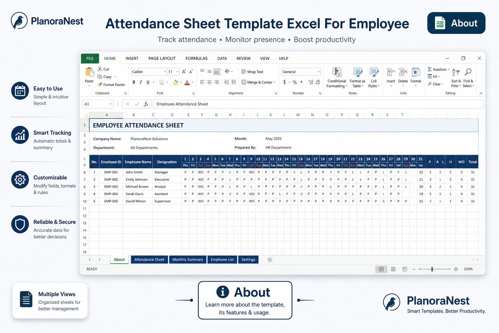
Task: Open the font size 11 dropdown
Action: pos(177,72)
